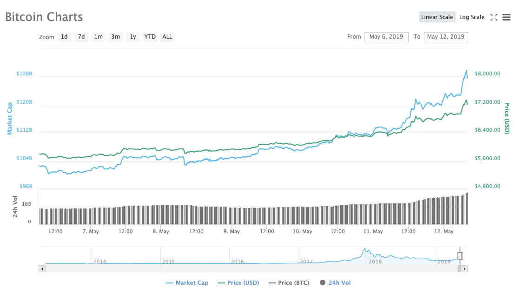The width and height of the screenshot is (516, 289).
Task: Click the 10. May x-axis label
Action: click(303, 231)
